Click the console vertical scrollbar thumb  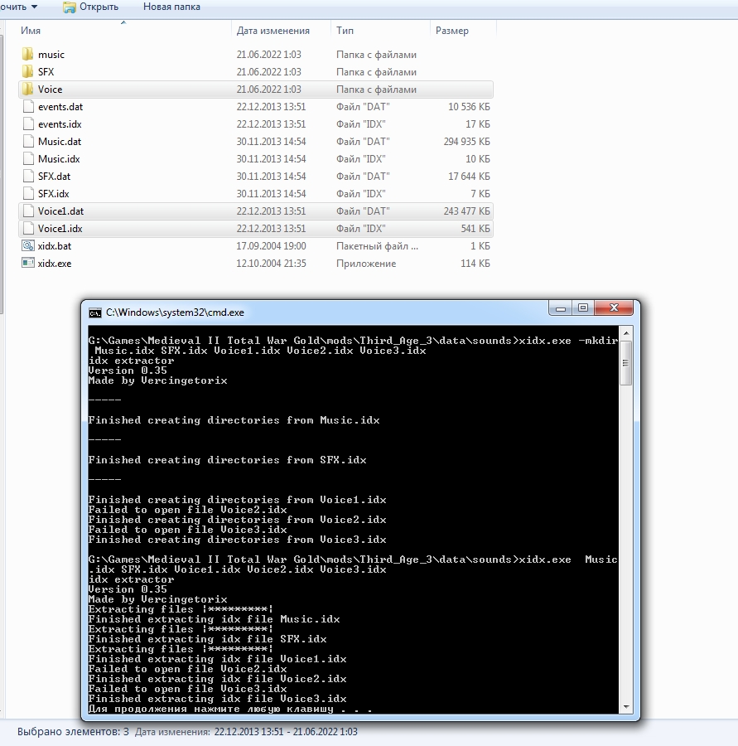coord(626,362)
